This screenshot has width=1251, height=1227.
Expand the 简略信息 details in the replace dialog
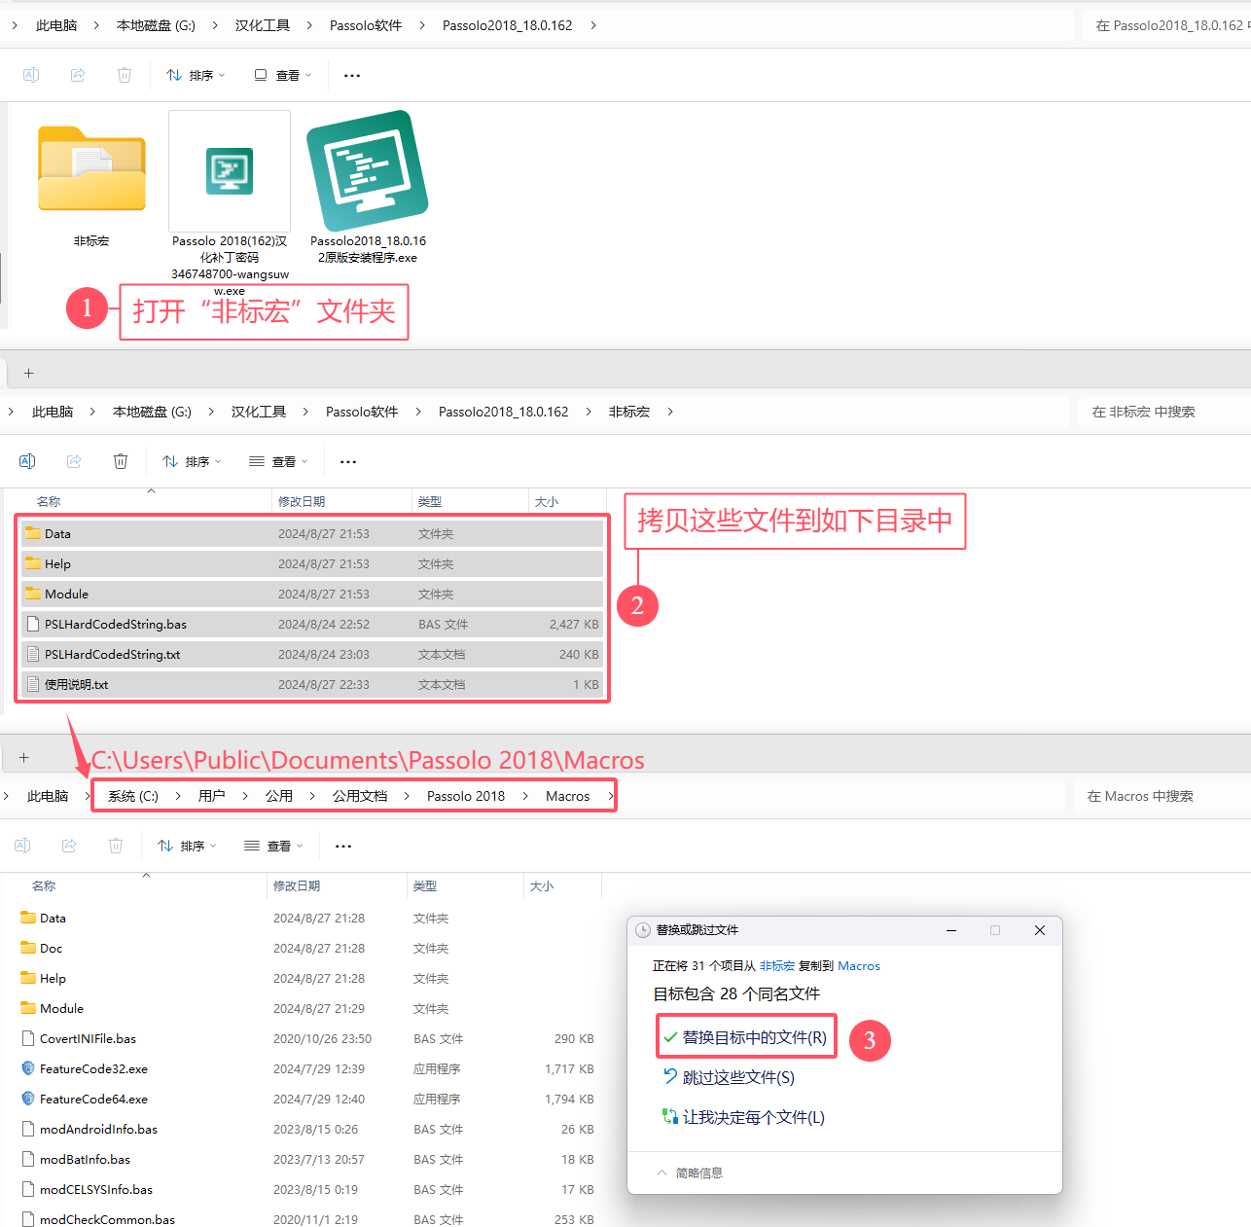click(689, 1173)
